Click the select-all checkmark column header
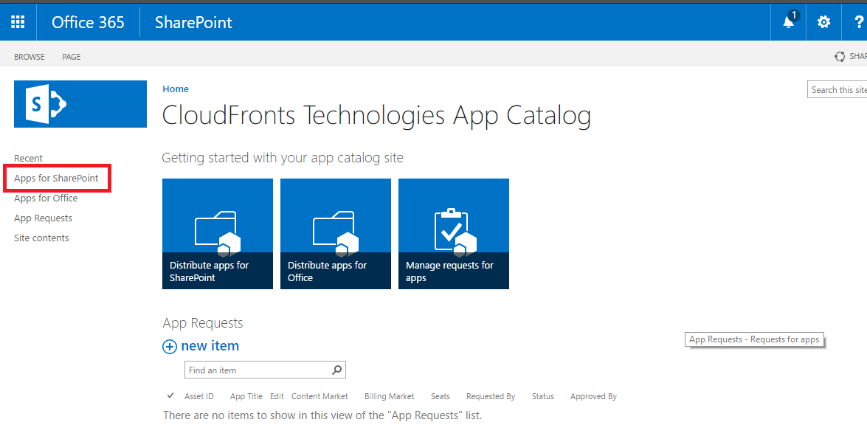The width and height of the screenshot is (867, 439). (x=170, y=396)
